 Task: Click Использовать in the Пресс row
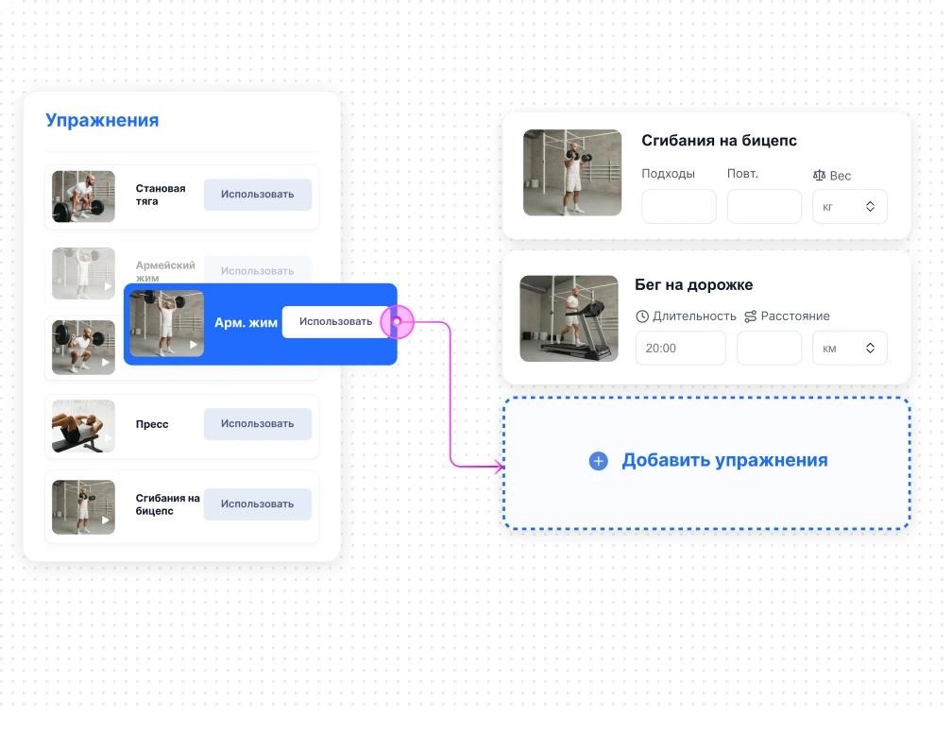tap(258, 424)
